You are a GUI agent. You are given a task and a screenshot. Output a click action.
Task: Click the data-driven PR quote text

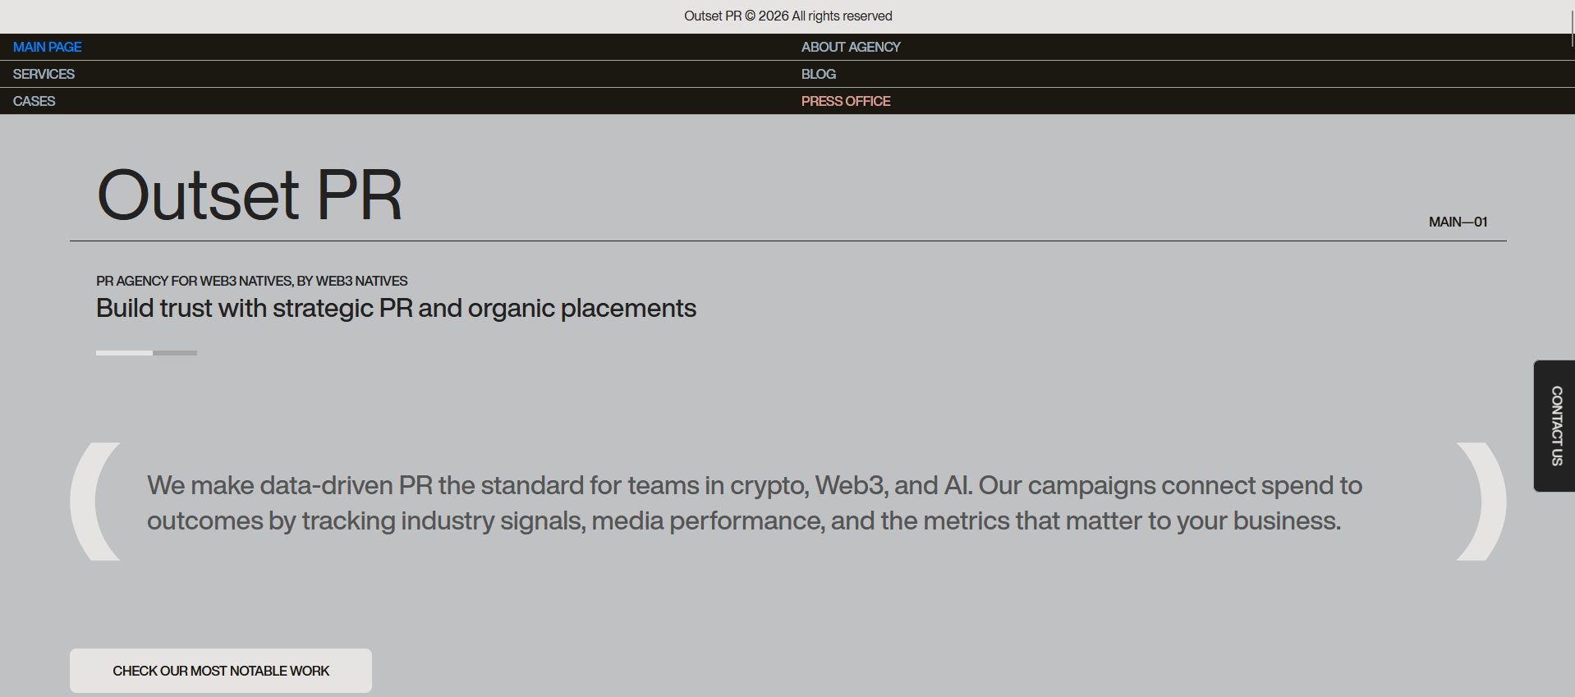(754, 502)
